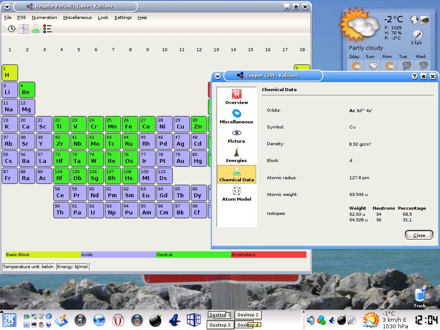Screen dimensions: 440x330
Task: Show the Picture page with eye icon
Action: click(x=236, y=136)
